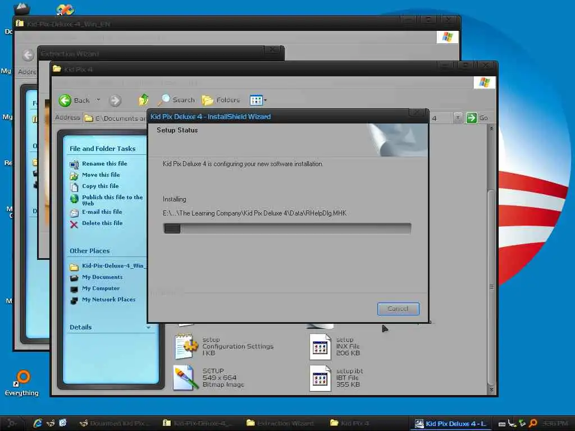Click the scrollbar up arrow in Kid Pix 4 window
Image resolution: width=575 pixels, height=431 pixels.
[491, 129]
